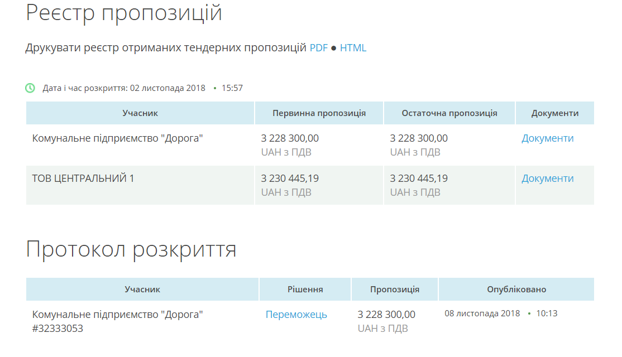Viewport: 622px width, 357px height.
Task: Click the Опубліковано column header
Action: [x=516, y=290]
